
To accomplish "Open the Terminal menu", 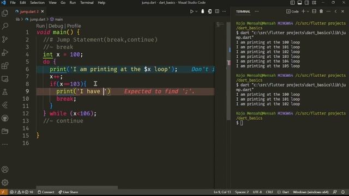I will [x=87, y=3].
